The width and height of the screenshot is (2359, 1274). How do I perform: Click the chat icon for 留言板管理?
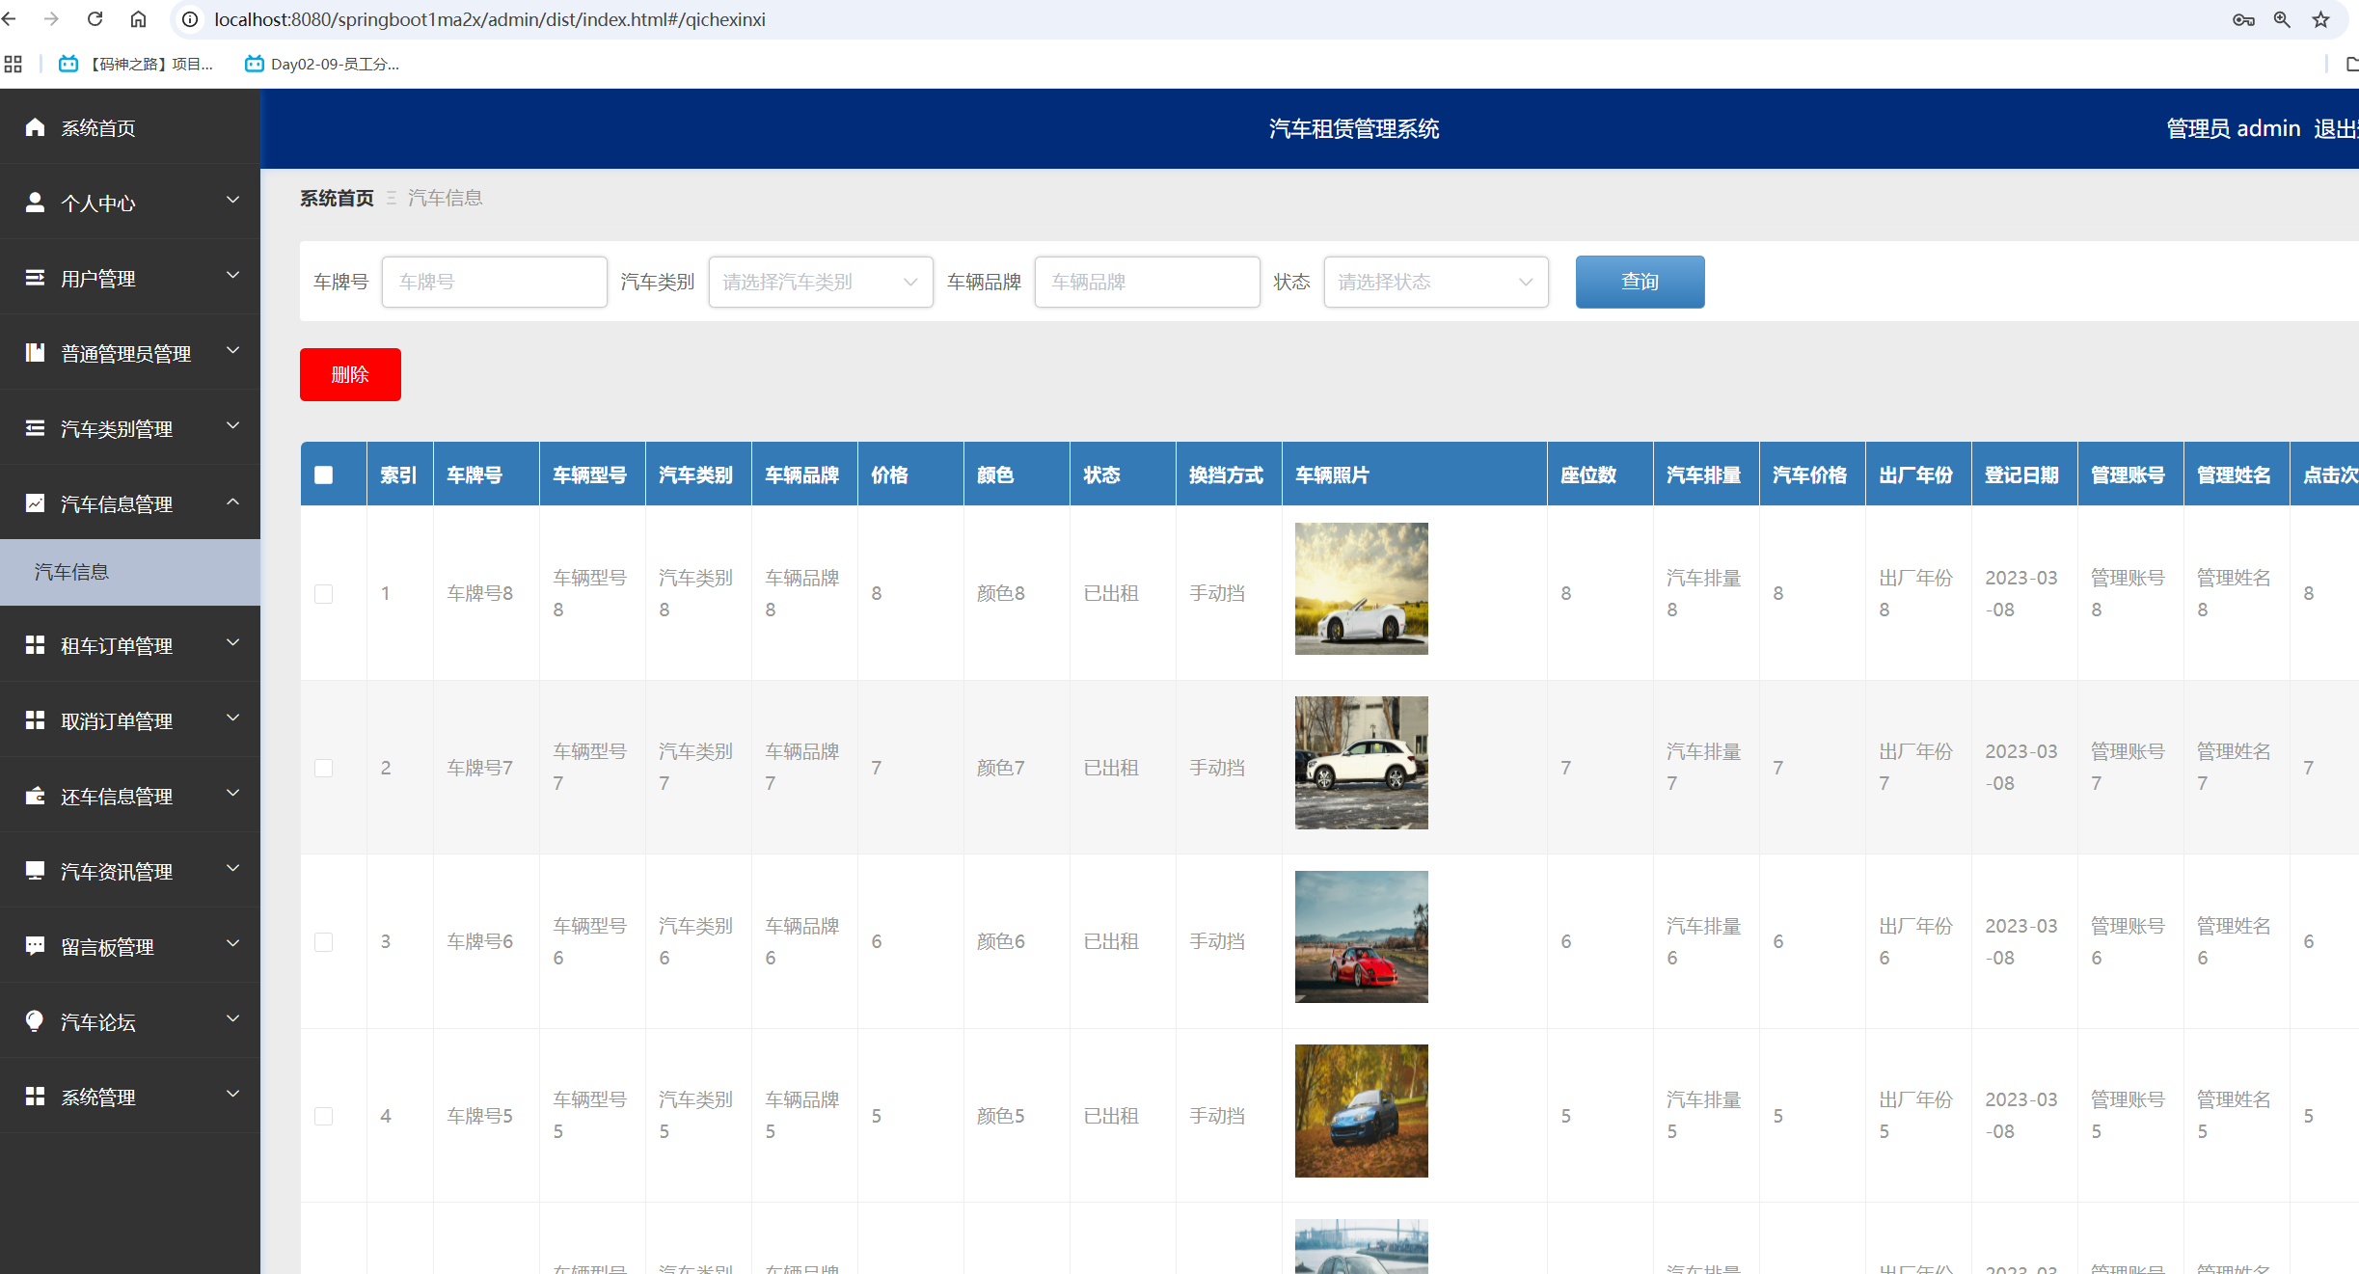pos(35,946)
